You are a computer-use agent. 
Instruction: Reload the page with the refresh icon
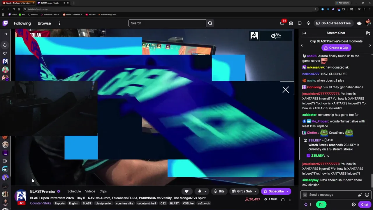(13, 9)
